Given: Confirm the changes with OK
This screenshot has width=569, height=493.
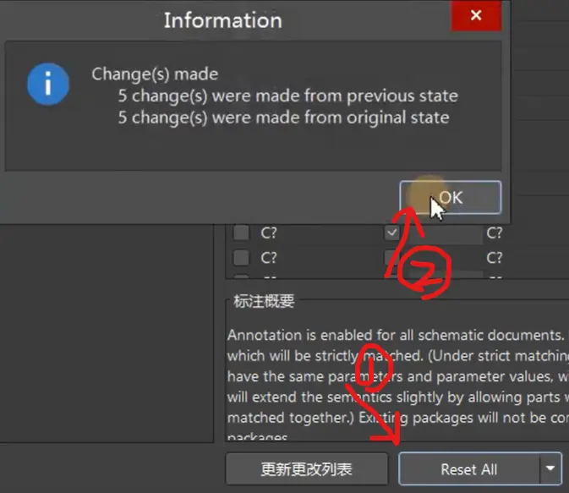Looking at the screenshot, I should 450,197.
